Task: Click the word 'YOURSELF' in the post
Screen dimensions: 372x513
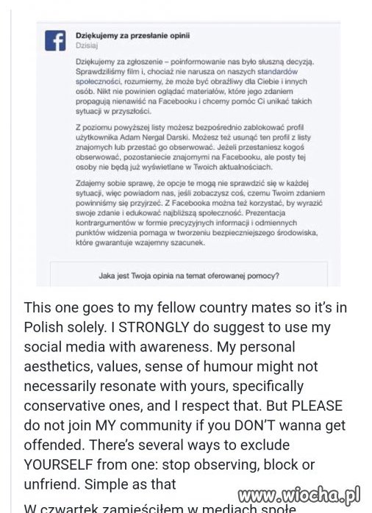Action: coord(58,464)
